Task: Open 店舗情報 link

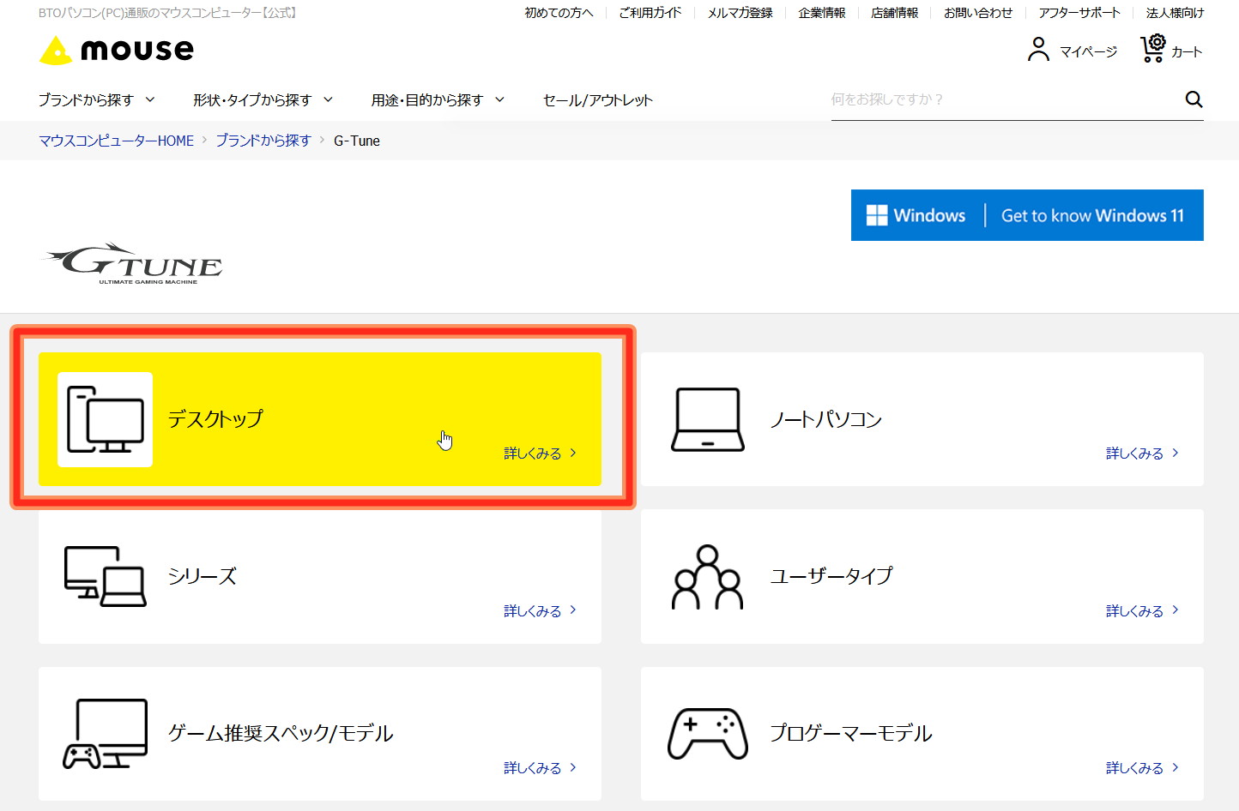Action: (895, 13)
